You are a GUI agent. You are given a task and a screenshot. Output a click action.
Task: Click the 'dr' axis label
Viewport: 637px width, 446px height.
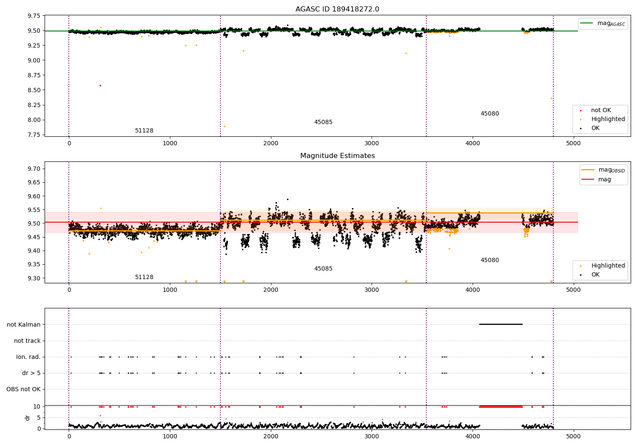tap(28, 418)
